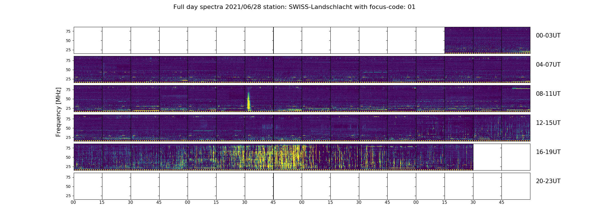Viewport: 589px width, 224px height.
Task: Click the leftmost 00 x-axis tick label
Action: tap(73, 202)
